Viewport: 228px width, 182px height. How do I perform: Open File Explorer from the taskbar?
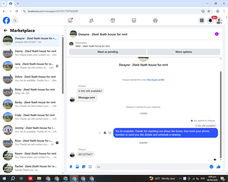click(x=39, y=178)
